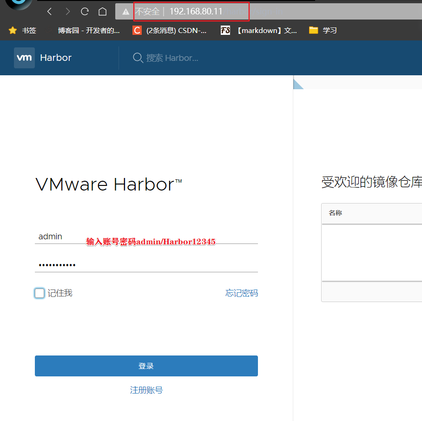
Task: Click the browser app icon at top-left
Action: pos(19,4)
